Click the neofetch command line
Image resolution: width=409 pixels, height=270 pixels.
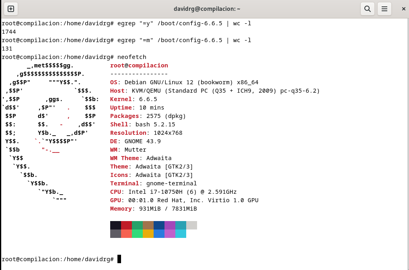coord(74,57)
